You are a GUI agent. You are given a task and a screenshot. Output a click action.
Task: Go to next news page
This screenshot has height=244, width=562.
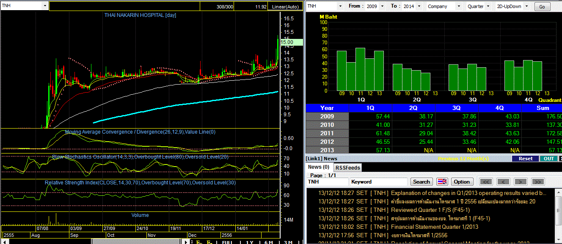[520, 182]
